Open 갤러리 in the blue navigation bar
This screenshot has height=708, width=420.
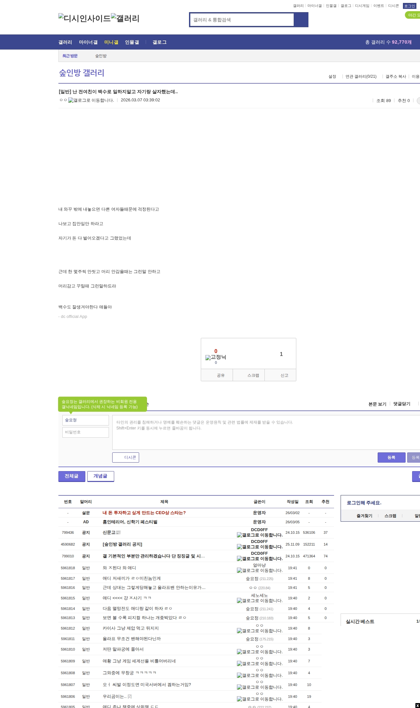point(65,42)
